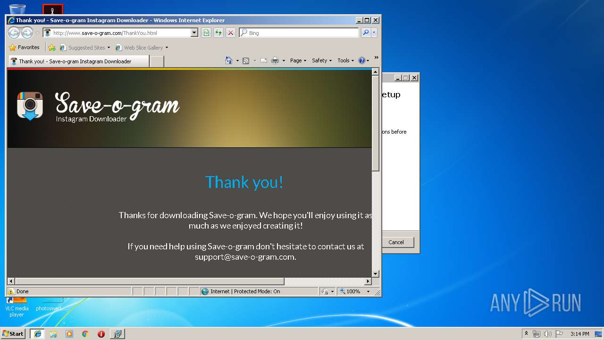
Task: Click the page vertical scrollbar up arrow
Action: click(x=376, y=72)
